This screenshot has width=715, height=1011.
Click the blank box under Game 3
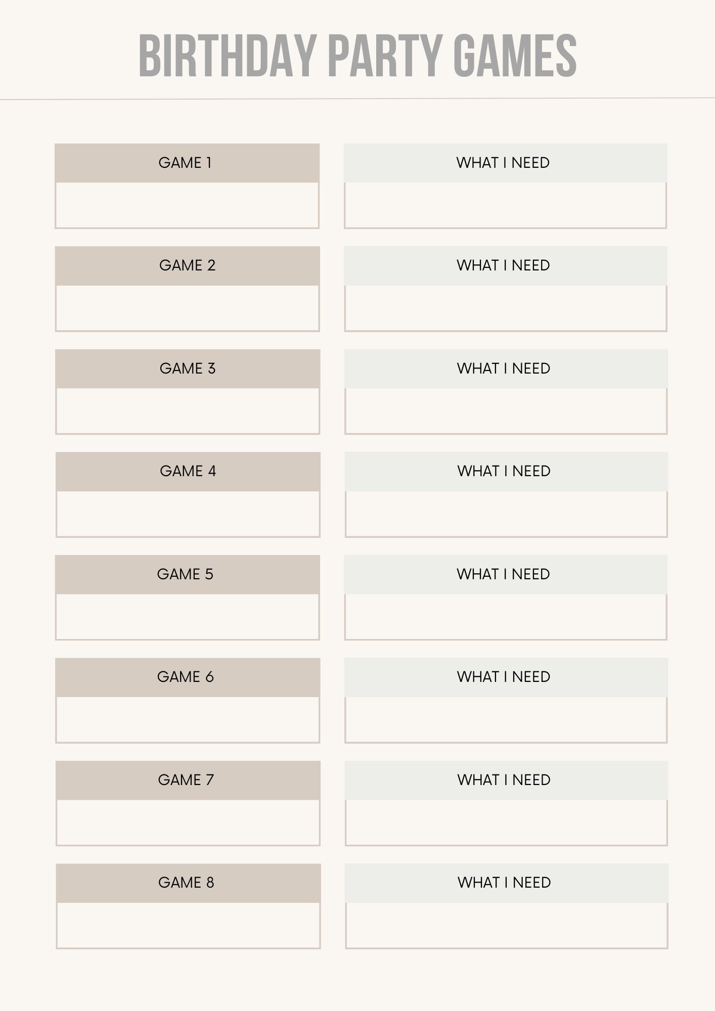point(188,411)
